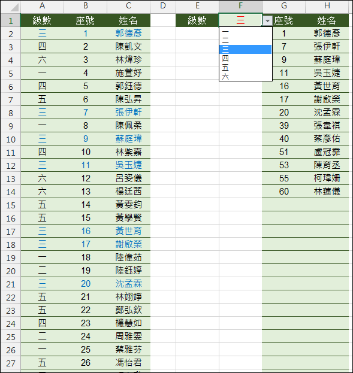
Task: Select 周雅雯 in column C
Action: 129,336
